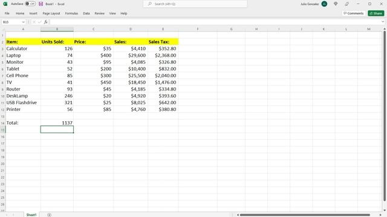Click the Excel app logo icon
Image resolution: width=387 pixels, height=217 pixels.
[5, 4]
